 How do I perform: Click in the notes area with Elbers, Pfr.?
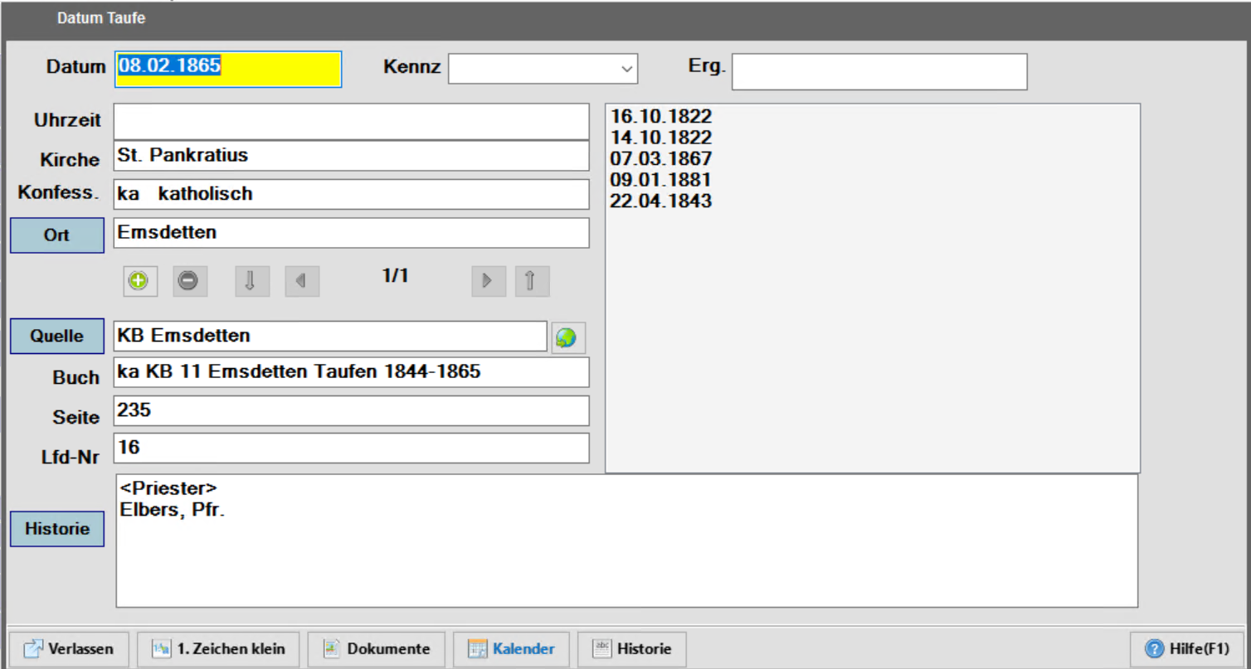[626, 541]
